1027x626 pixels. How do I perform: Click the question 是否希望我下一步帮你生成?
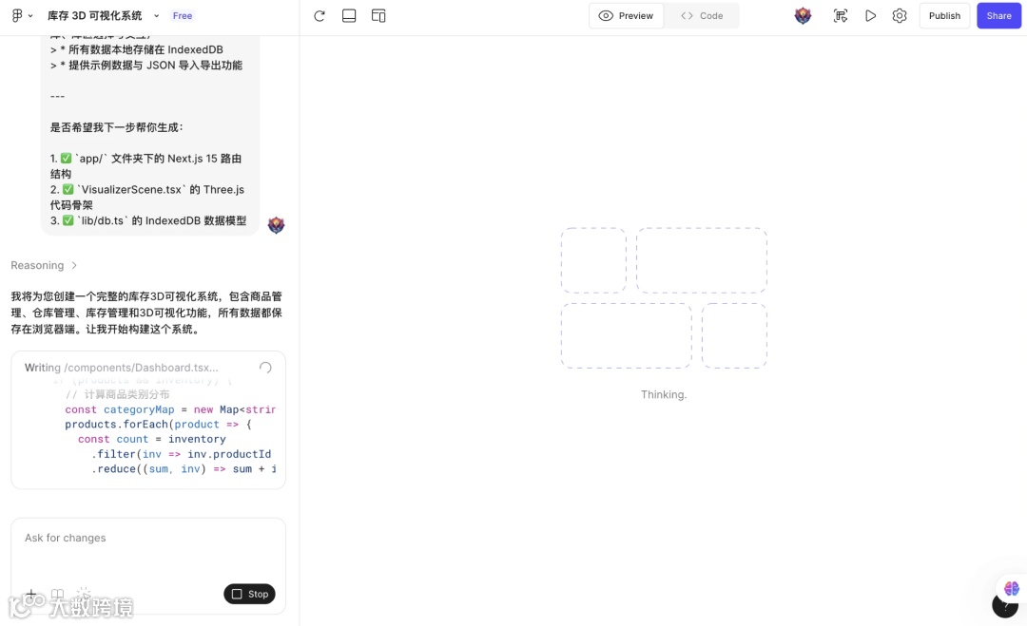click(x=117, y=127)
